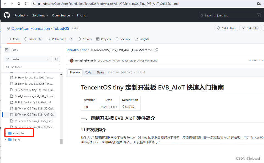This screenshot has width=264, height=163.
Task: Open the OpenAtomFoundation organization link
Action: pyautogui.click(x=31, y=28)
